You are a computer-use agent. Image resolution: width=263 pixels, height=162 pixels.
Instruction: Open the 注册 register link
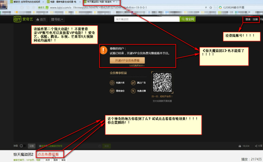[x=255, y=19]
